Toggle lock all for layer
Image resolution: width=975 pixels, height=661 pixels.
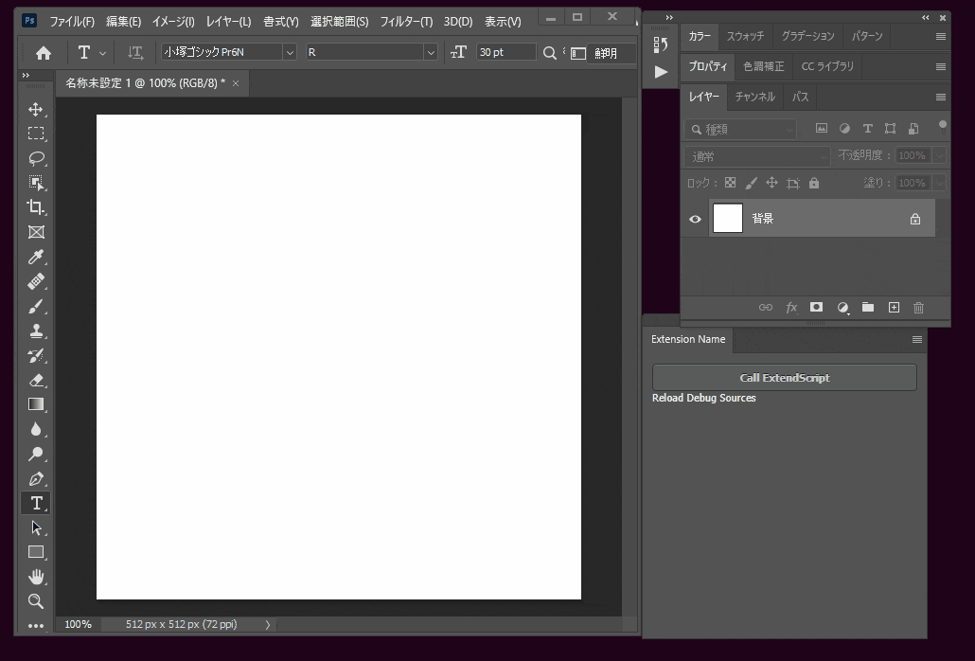814,183
